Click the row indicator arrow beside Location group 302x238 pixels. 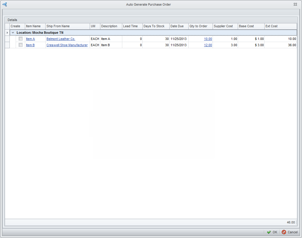pos(7,33)
